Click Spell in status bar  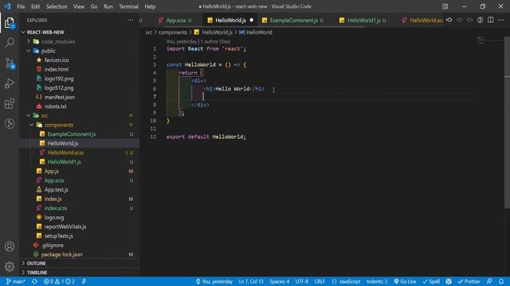tap(431, 281)
